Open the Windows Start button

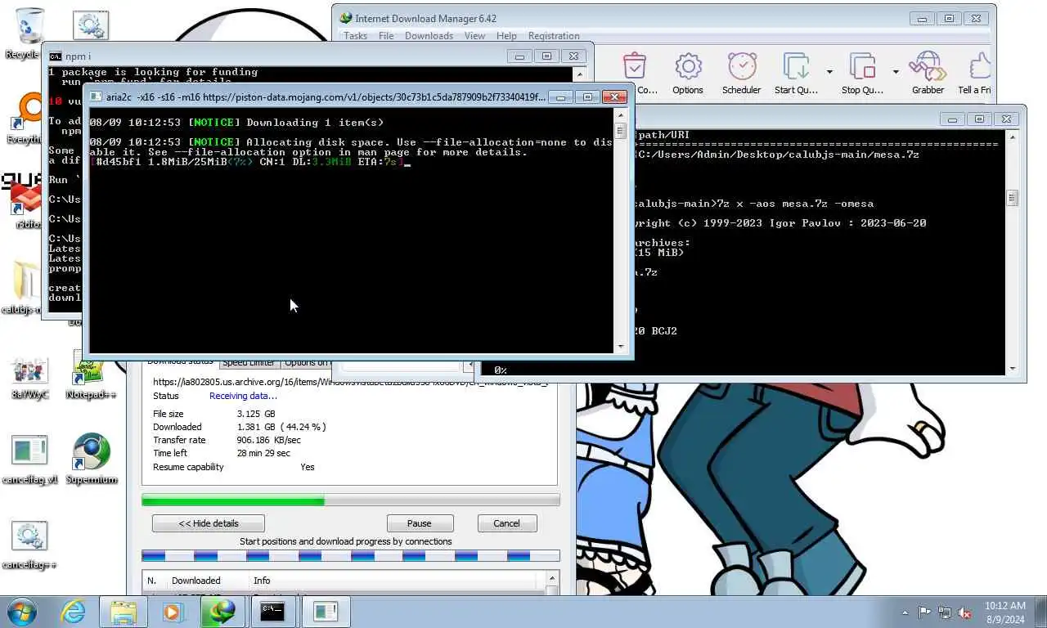tap(21, 611)
